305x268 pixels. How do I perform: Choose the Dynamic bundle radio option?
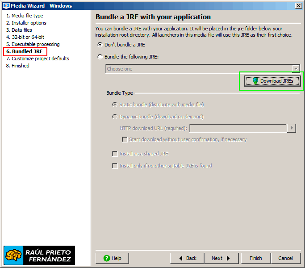(115, 117)
